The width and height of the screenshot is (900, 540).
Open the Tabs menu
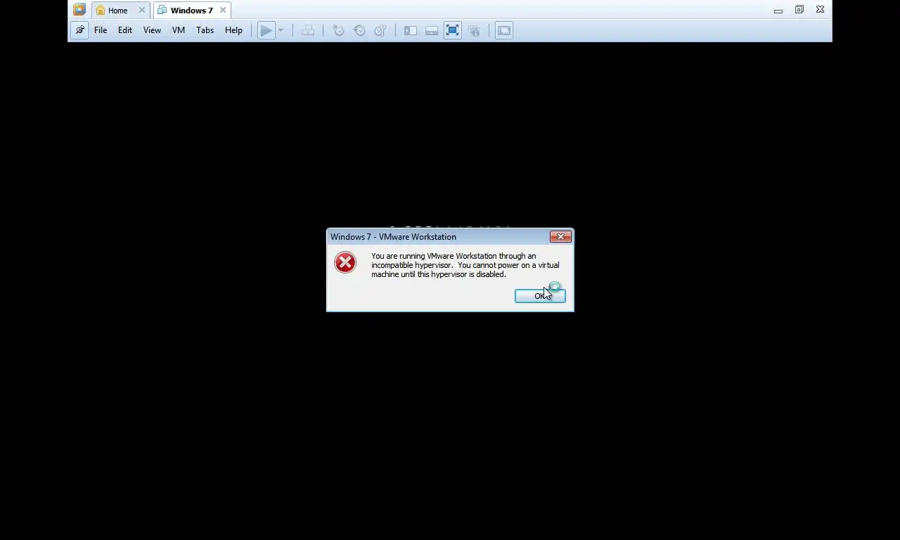205,30
